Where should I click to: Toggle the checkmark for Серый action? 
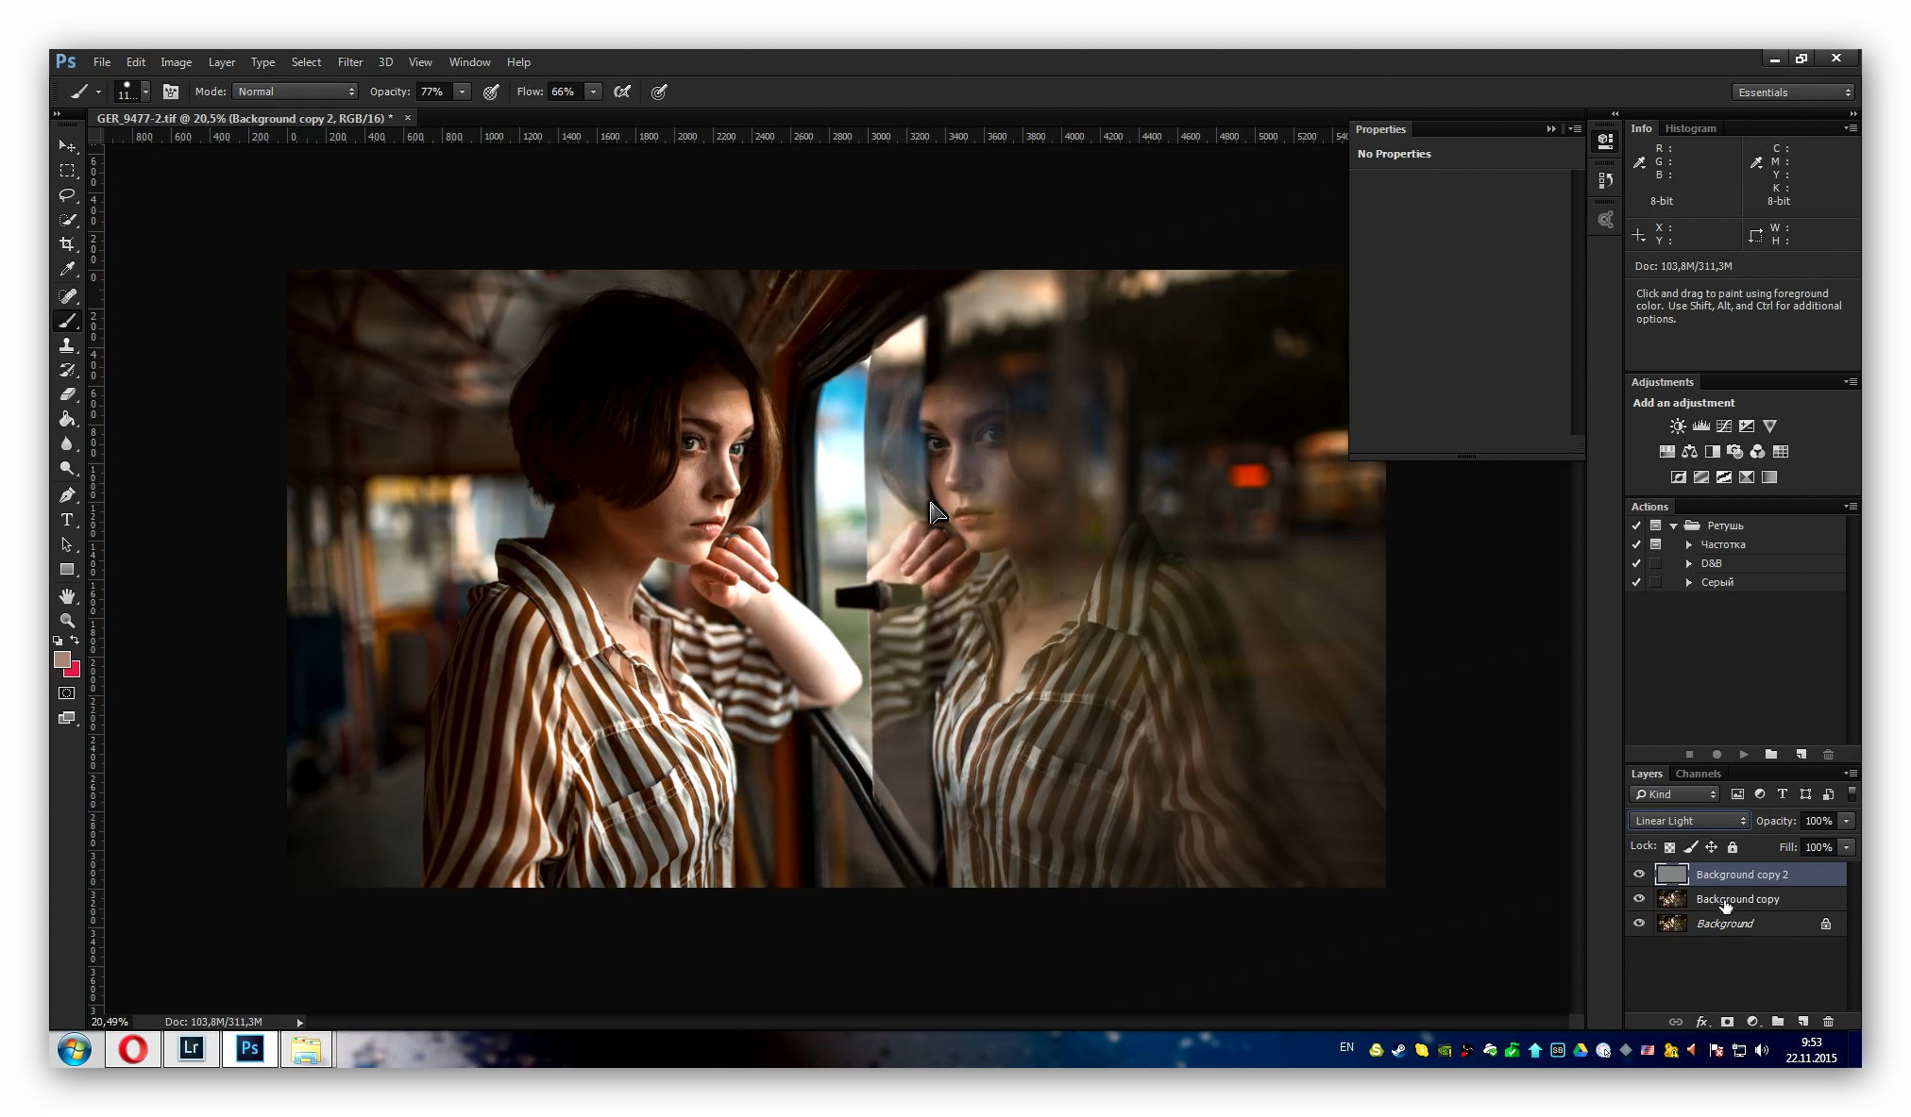1636,582
